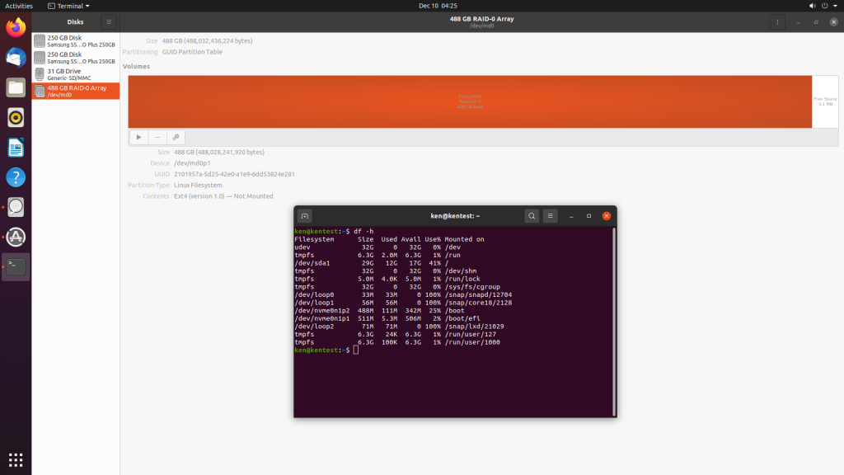844x475 pixels.
Task: Select the Free Space 1.1 MB block
Action: (x=824, y=101)
